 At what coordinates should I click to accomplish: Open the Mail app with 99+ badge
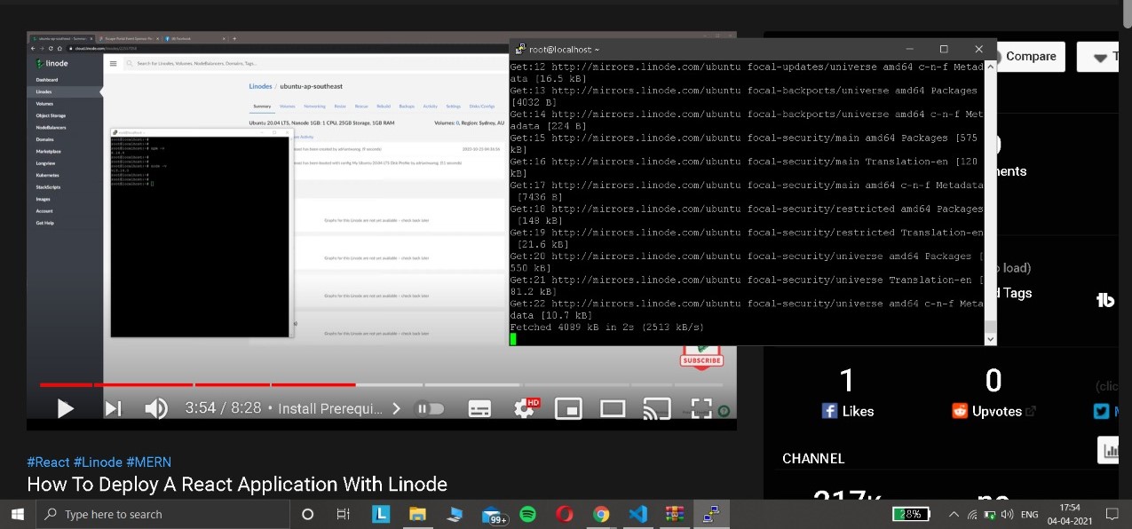pos(493,514)
